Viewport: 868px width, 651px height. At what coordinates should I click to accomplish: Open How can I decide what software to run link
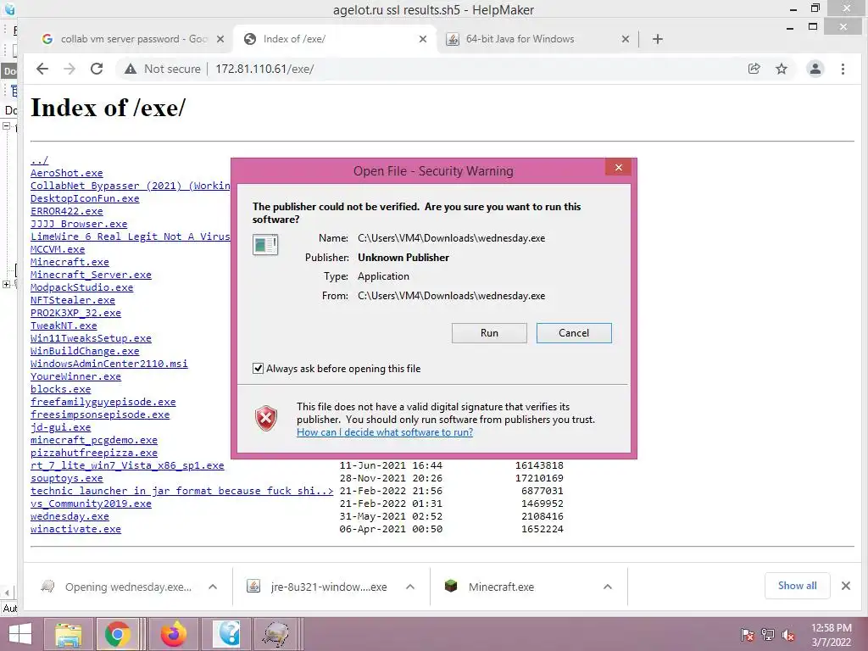click(x=385, y=431)
